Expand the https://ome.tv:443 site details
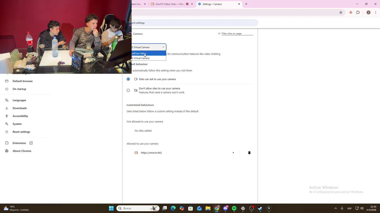Image resolution: width=380 pixels, height=213 pixels. click(x=233, y=153)
